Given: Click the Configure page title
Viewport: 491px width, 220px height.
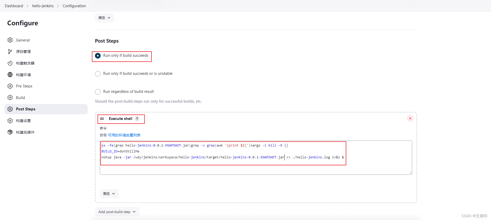Looking at the screenshot, I should (23, 23).
